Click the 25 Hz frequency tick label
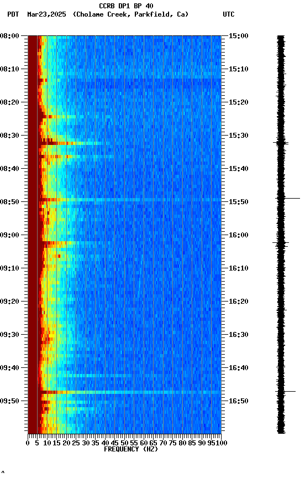 76,443
